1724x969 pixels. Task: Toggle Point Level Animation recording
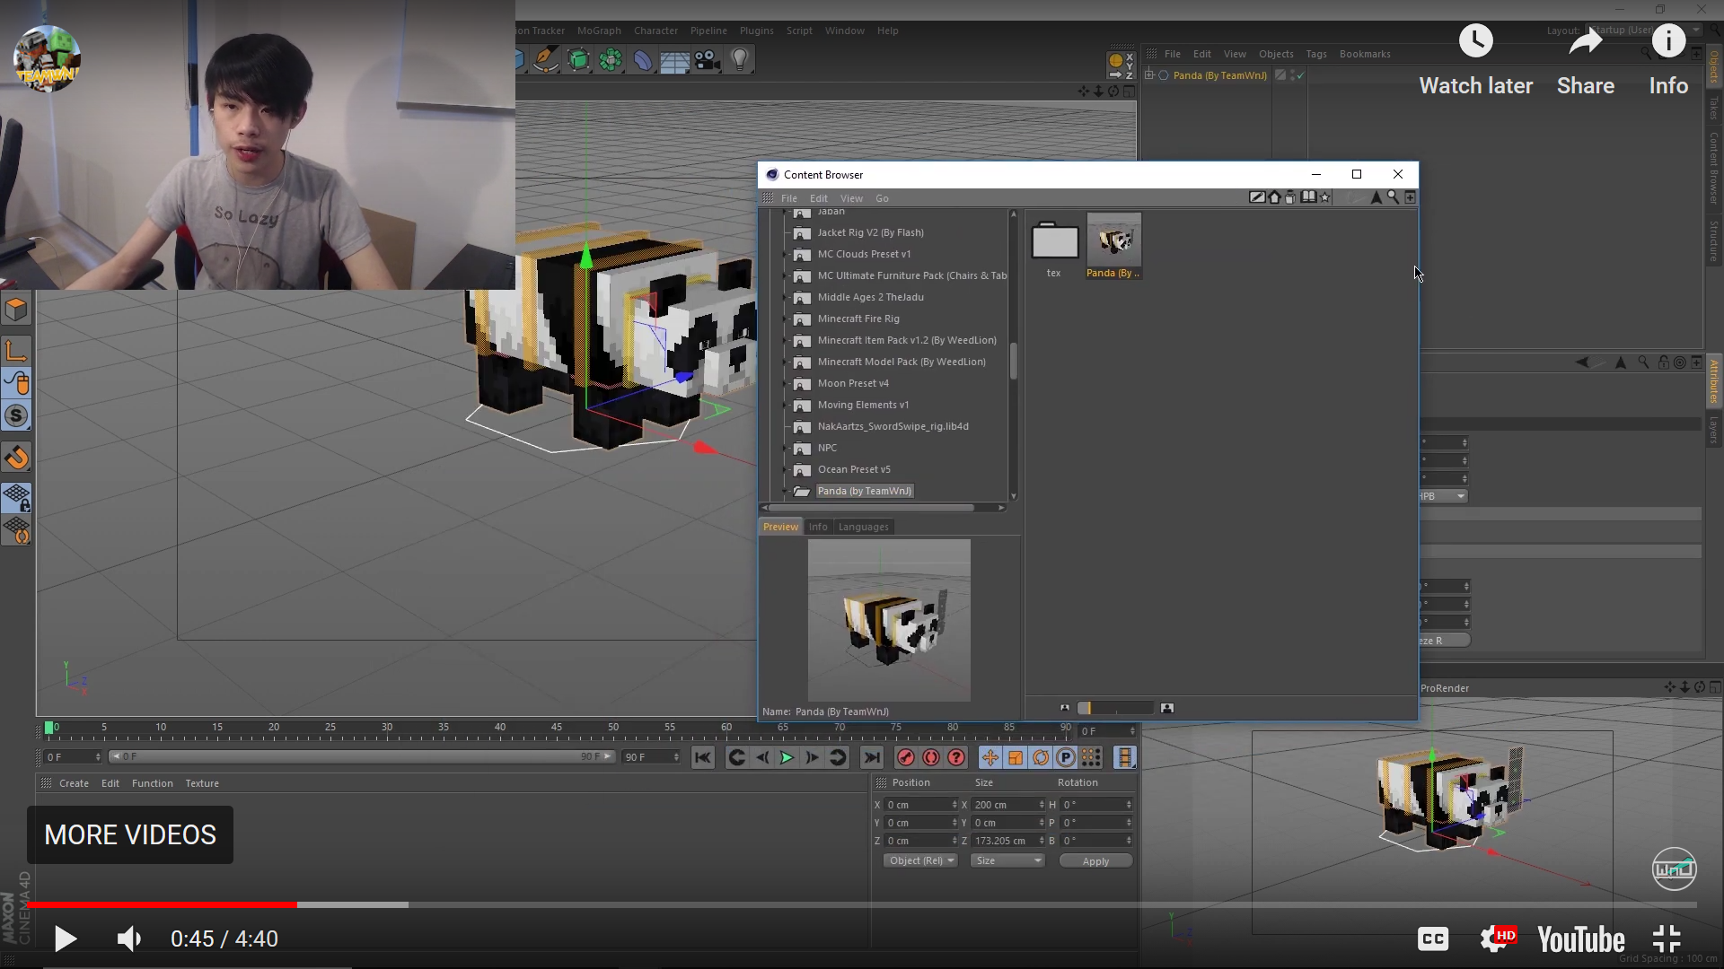pyautogui.click(x=1091, y=758)
